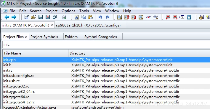Select init.usb.rc in the list

click(106, 81)
